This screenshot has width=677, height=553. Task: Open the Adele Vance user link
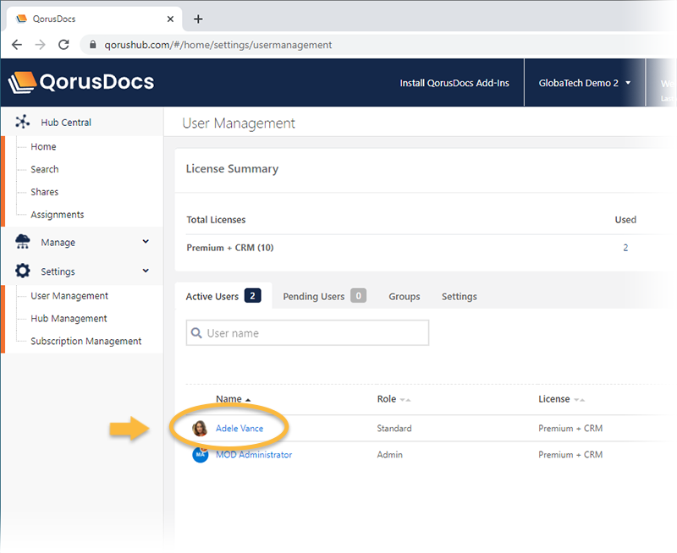pyautogui.click(x=239, y=429)
